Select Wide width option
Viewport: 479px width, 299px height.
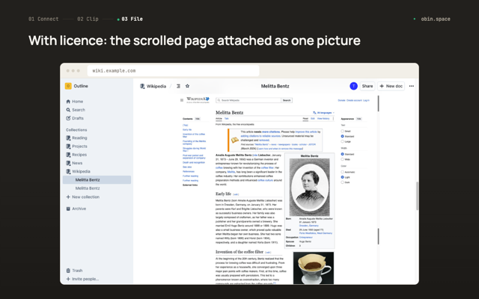[x=343, y=159]
